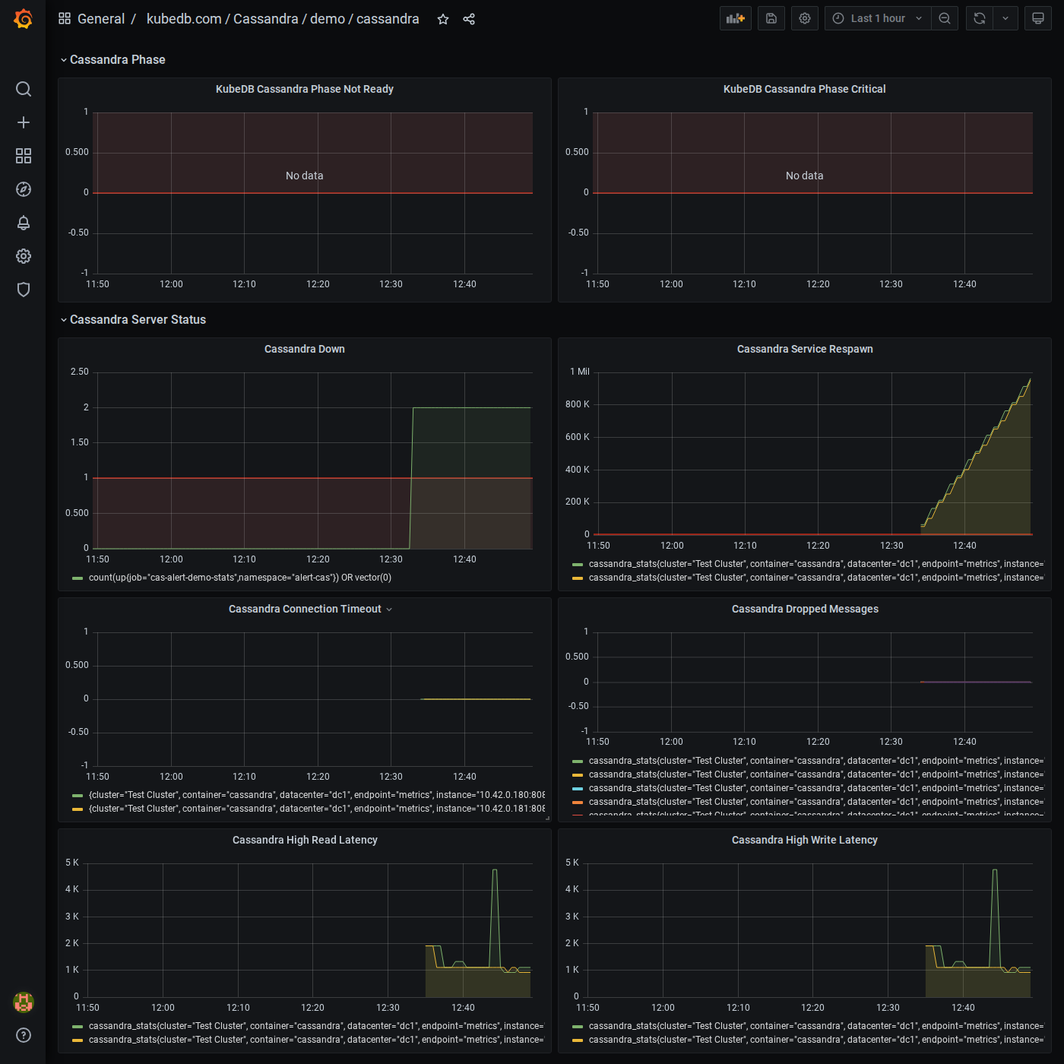The height and width of the screenshot is (1064, 1064).
Task: Click the green color swatch in Cassandra Down legend
Action: pyautogui.click(x=78, y=578)
